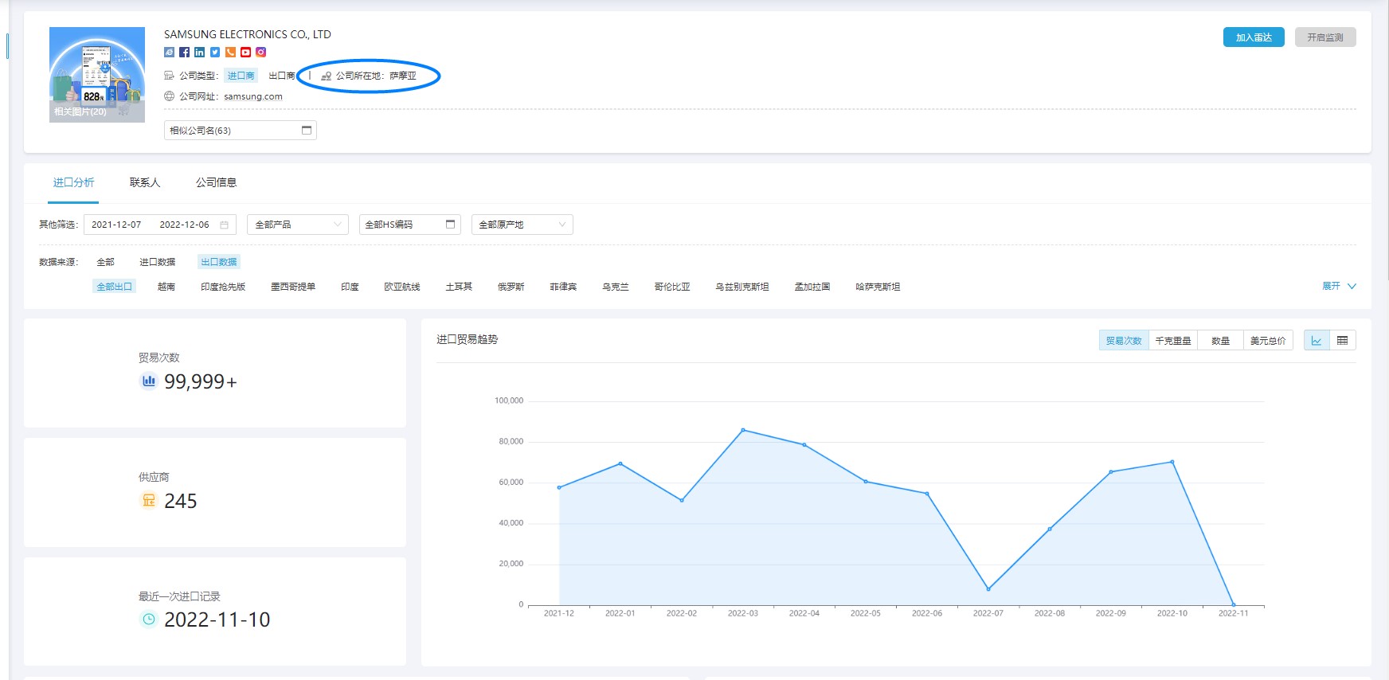
Task: Choose 越南 country filter
Action: point(166,287)
